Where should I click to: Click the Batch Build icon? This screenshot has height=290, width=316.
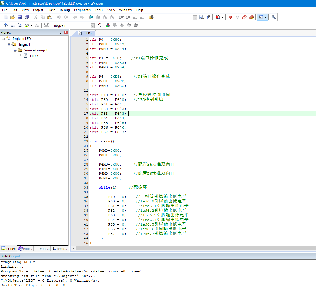pos(27,25)
